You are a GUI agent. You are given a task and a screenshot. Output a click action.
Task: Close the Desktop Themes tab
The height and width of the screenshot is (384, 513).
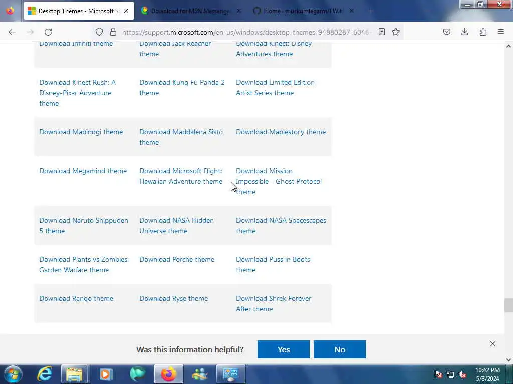coord(126,11)
